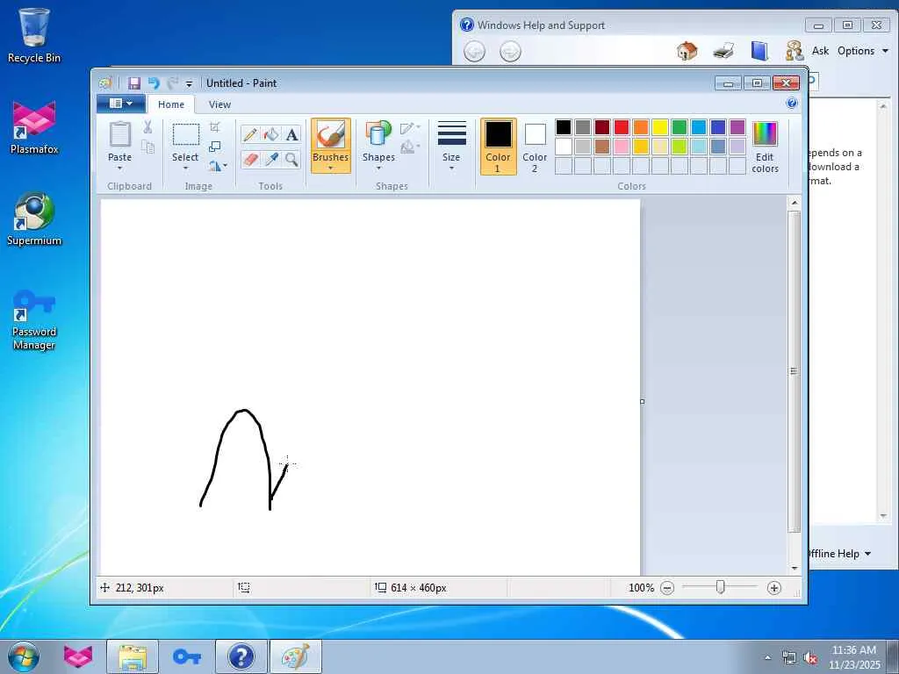Select Color 2 button
The height and width of the screenshot is (674, 899).
click(535, 147)
